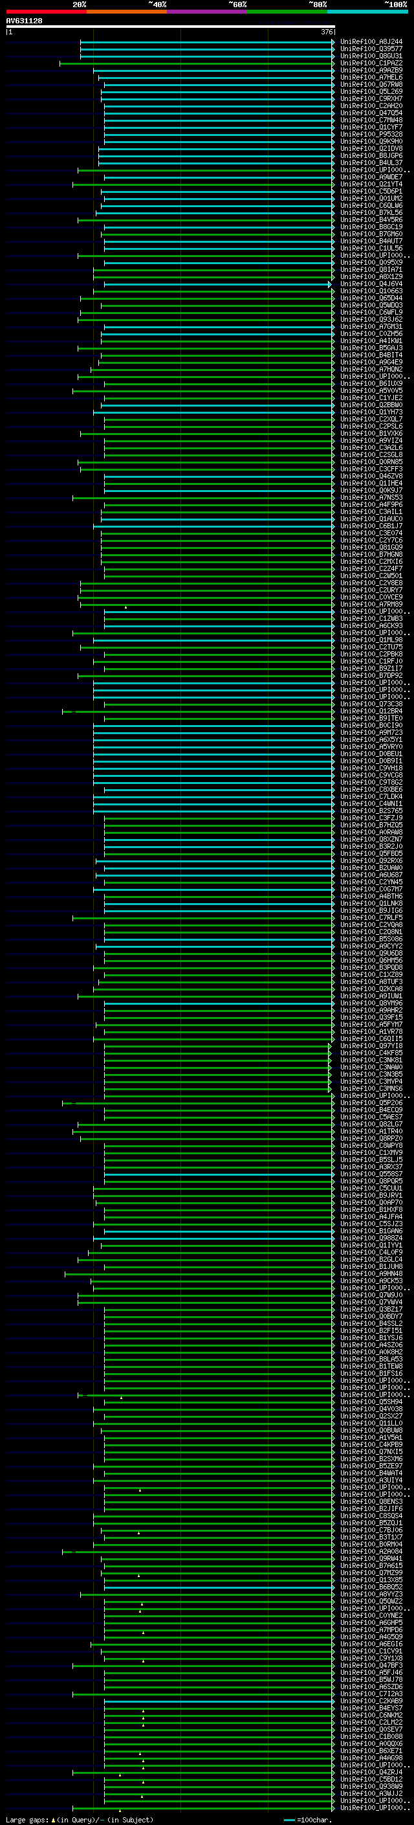Open hit UniRef100_Q8ENS3
The width and height of the screenshot is (414, 1825).
coord(371,1502)
